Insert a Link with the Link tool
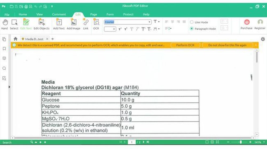The image size is (267, 149). [x=86, y=24]
